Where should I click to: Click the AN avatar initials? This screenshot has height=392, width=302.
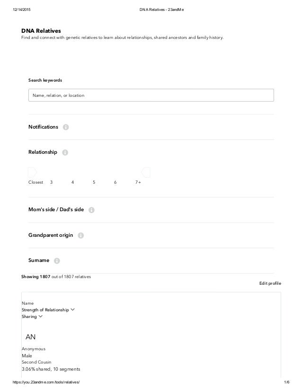coord(30,337)
